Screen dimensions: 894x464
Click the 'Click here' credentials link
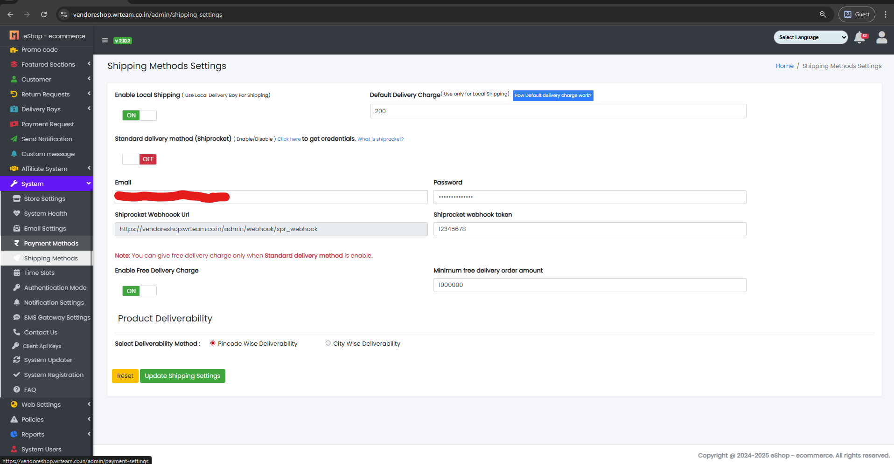[x=289, y=139]
